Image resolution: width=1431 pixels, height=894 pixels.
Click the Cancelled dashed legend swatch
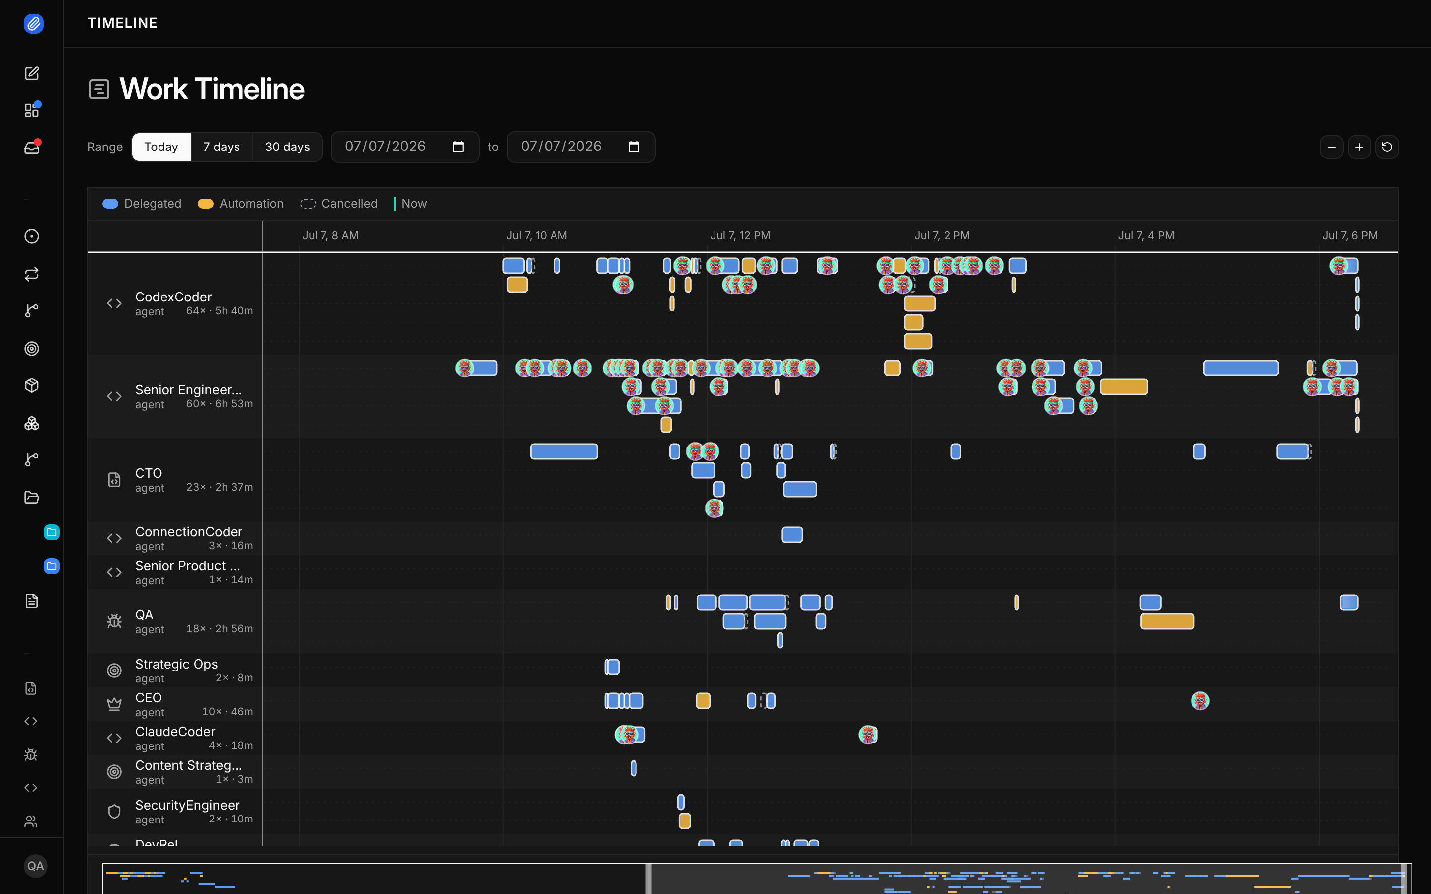coord(308,204)
